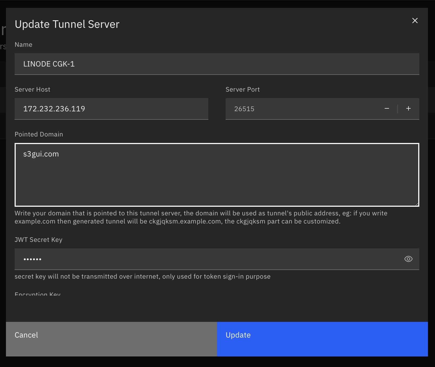Select the Server Host address field
Screen dimensions: 435x367
tap(111, 109)
